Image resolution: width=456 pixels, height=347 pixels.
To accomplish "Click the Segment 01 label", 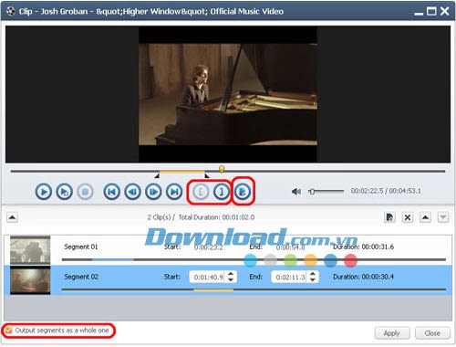I will [x=81, y=247].
